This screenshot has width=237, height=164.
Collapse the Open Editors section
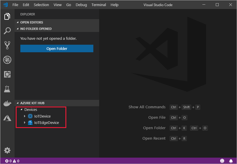click(x=18, y=22)
